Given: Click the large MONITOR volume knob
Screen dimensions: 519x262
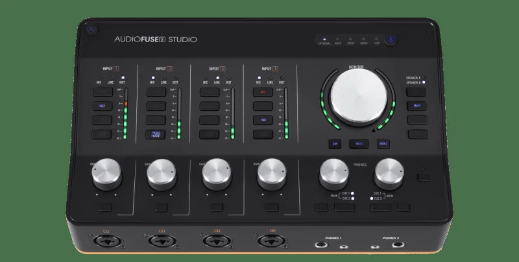Looking at the screenshot, I should (x=359, y=97).
